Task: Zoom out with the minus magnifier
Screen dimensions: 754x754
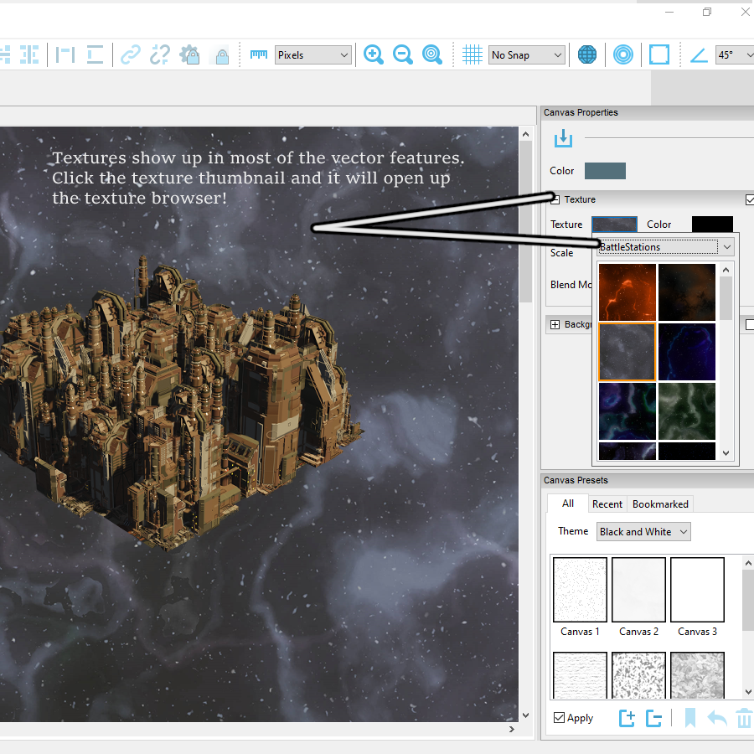Action: (x=402, y=54)
